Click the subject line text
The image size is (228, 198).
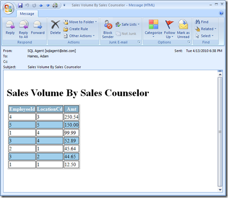54,67
